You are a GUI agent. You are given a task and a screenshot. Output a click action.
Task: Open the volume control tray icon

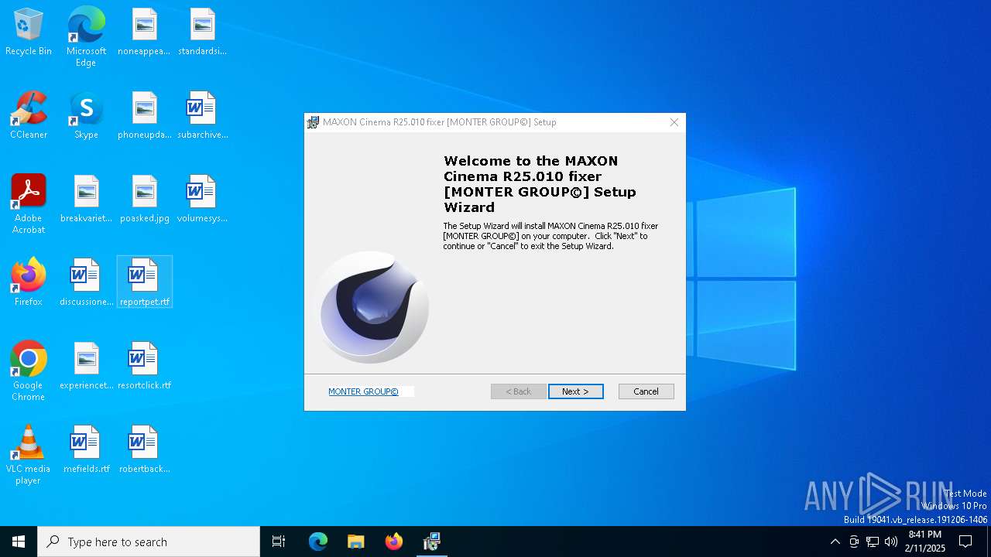tap(891, 542)
